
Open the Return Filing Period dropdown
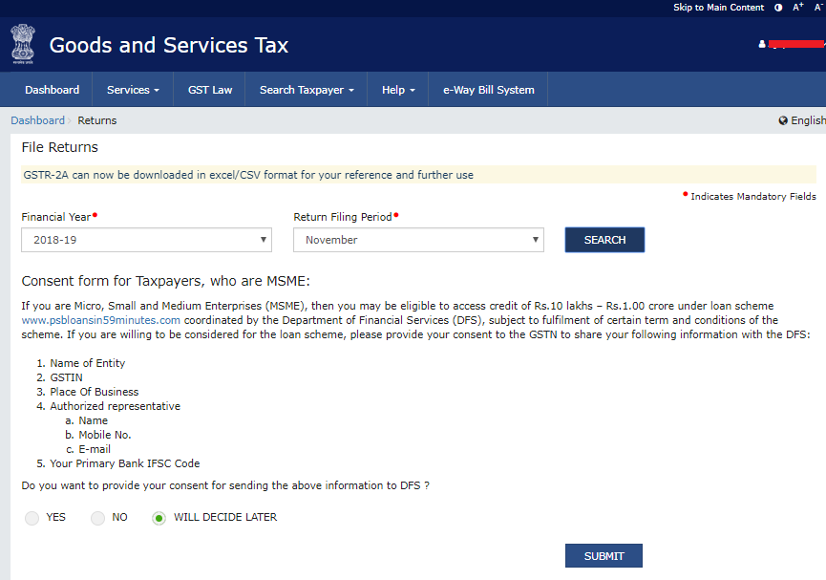[418, 240]
